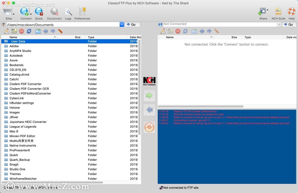
Task: Click the Not Connected remote address field
Action: point(220,24)
